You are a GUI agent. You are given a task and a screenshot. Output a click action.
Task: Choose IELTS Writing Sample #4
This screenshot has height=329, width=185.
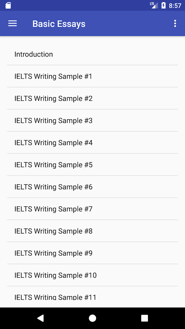[x=92, y=143]
